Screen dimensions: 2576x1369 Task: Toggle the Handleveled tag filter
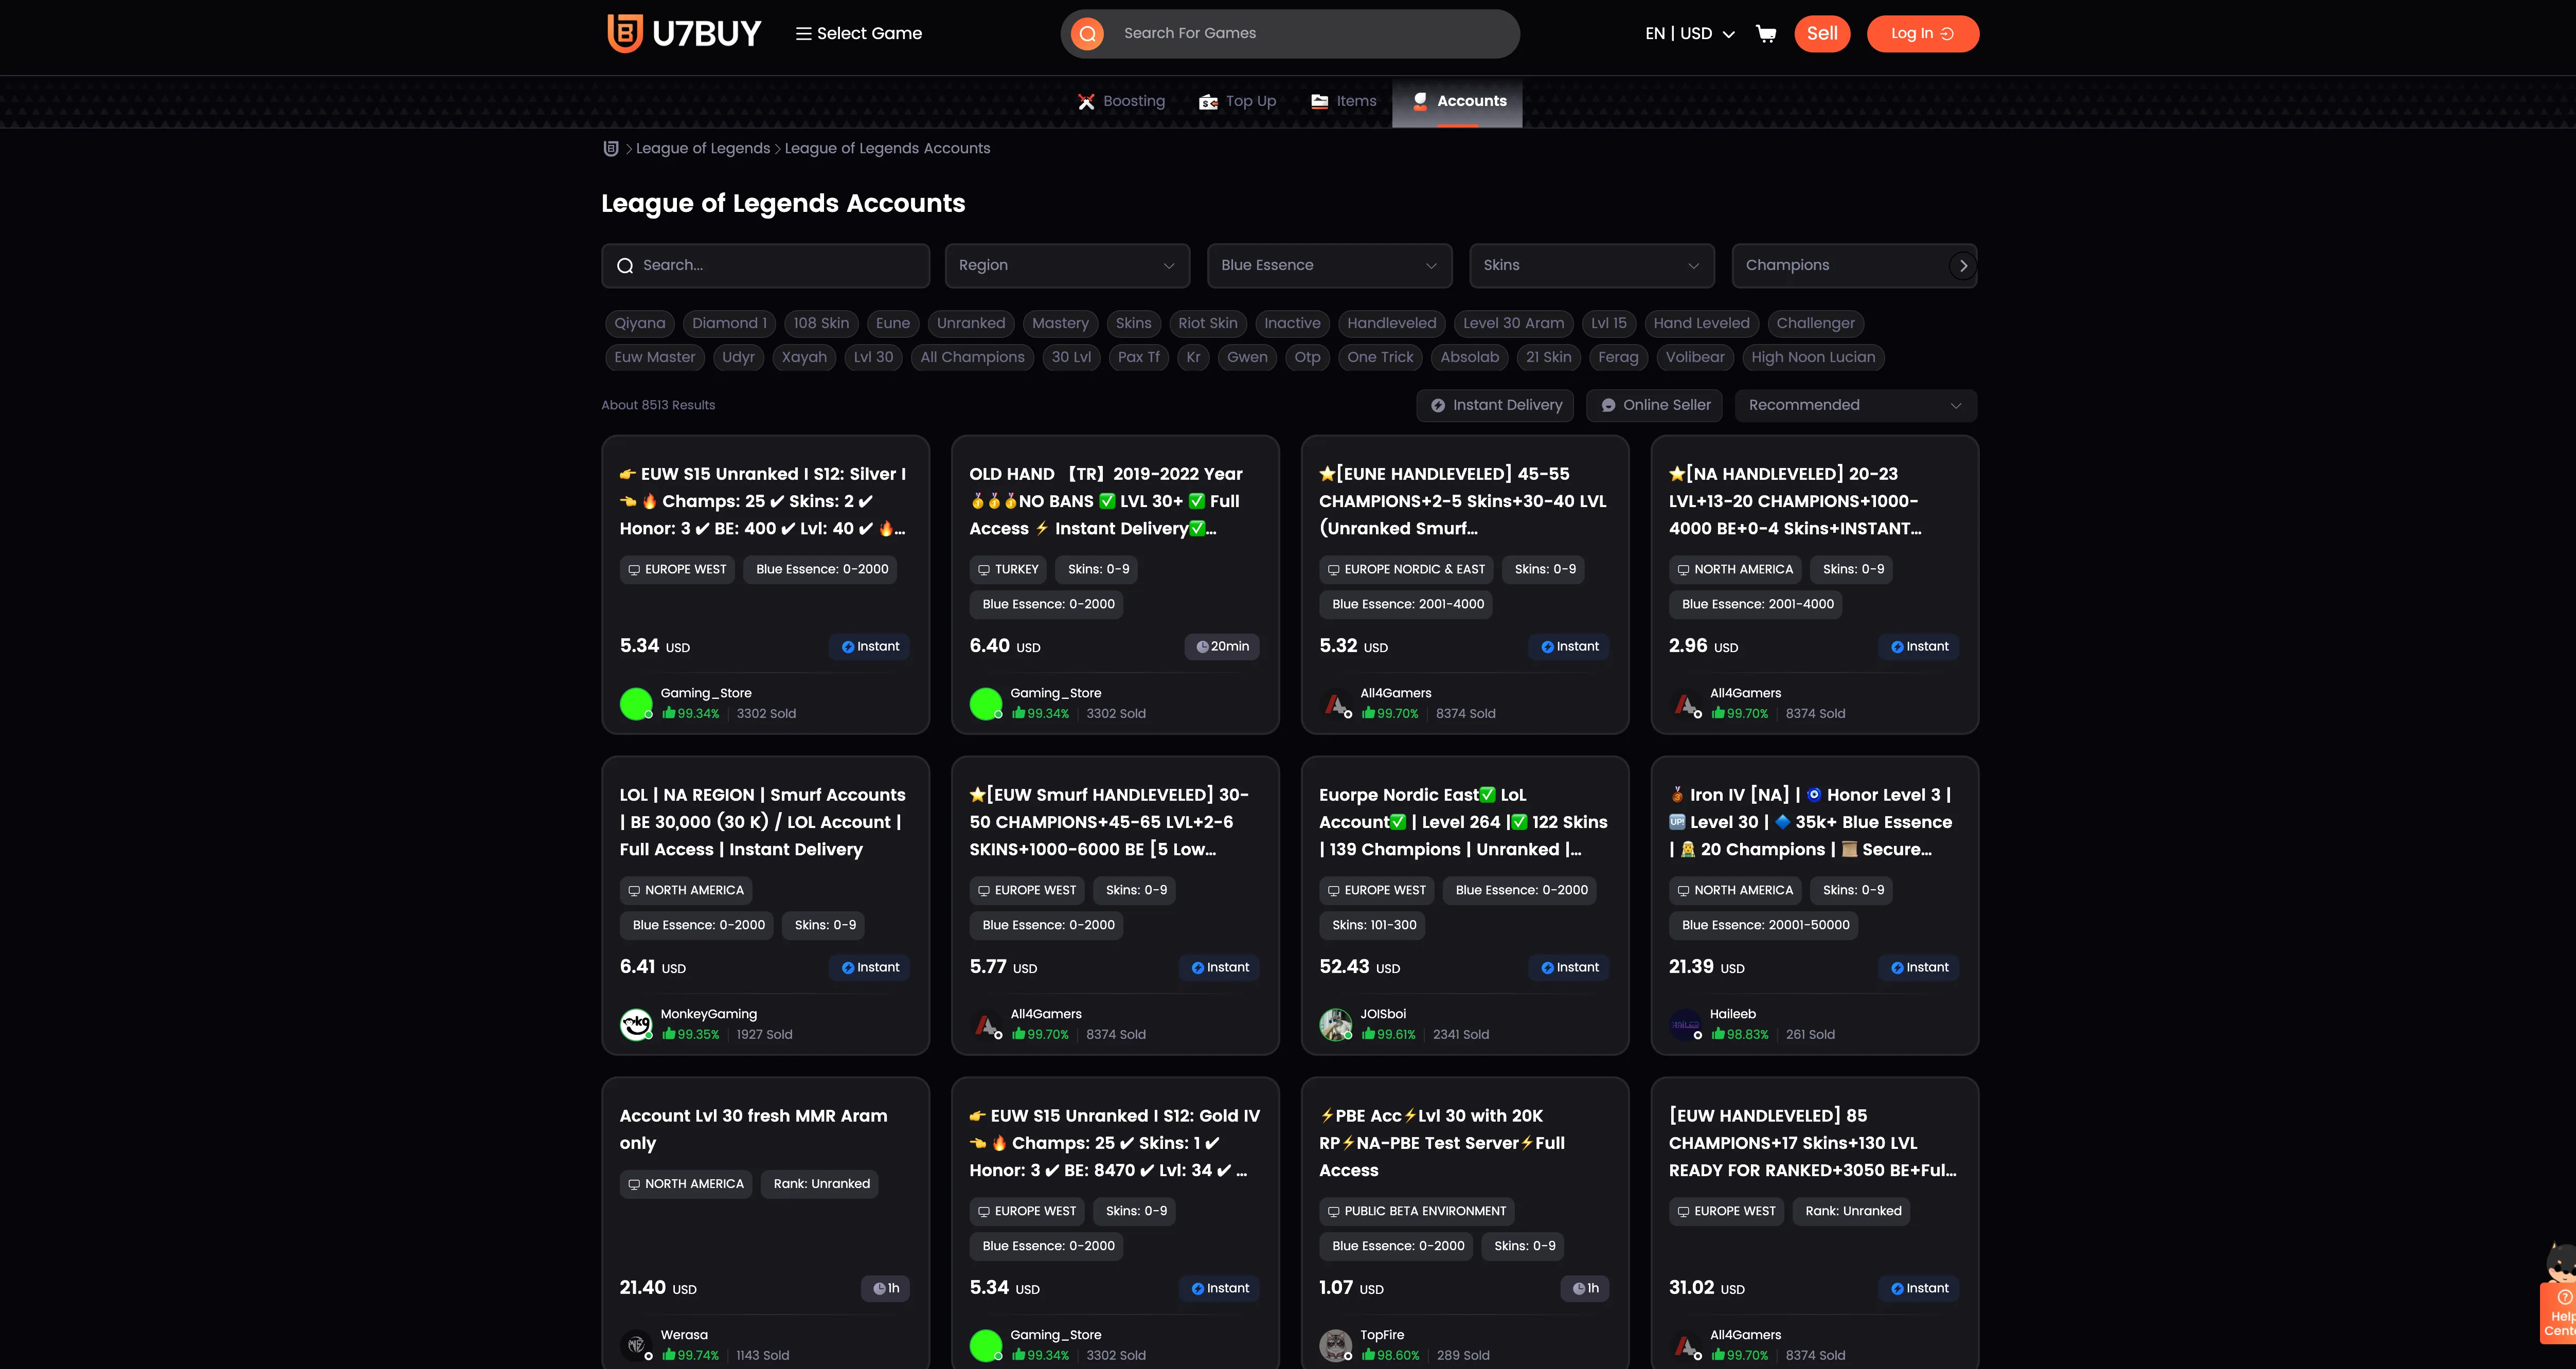(1391, 323)
